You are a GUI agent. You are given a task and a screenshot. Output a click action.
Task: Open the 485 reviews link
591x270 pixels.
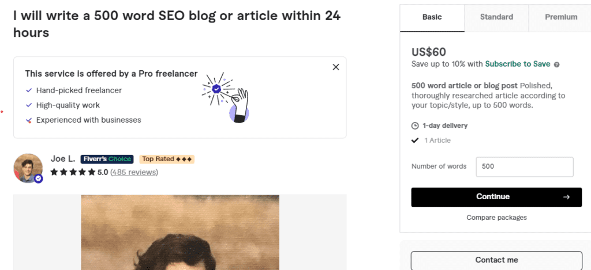(x=134, y=172)
